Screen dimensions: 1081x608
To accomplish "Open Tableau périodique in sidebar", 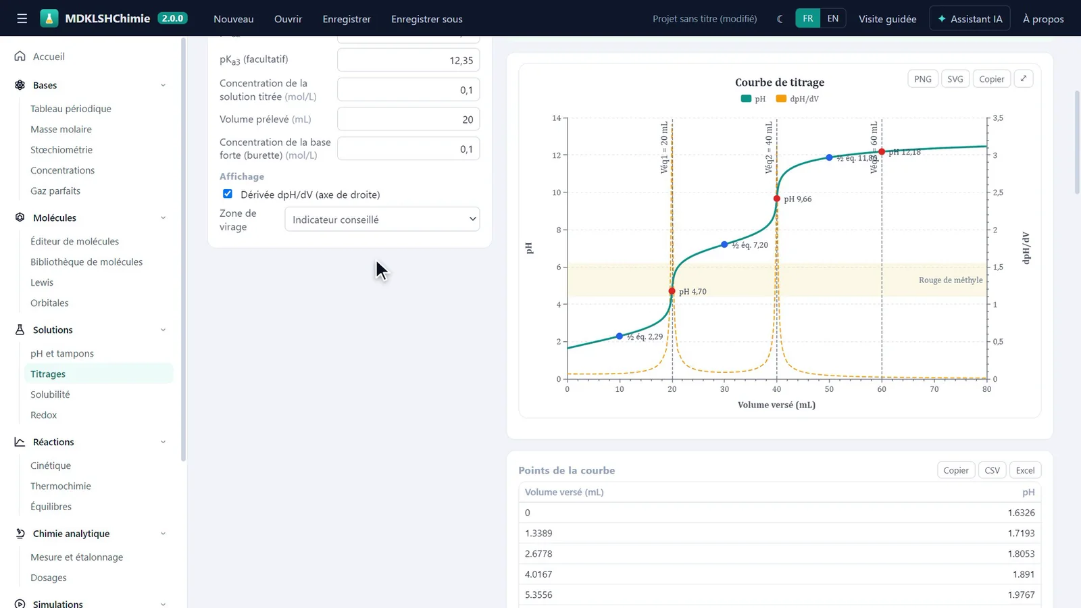I will [71, 109].
